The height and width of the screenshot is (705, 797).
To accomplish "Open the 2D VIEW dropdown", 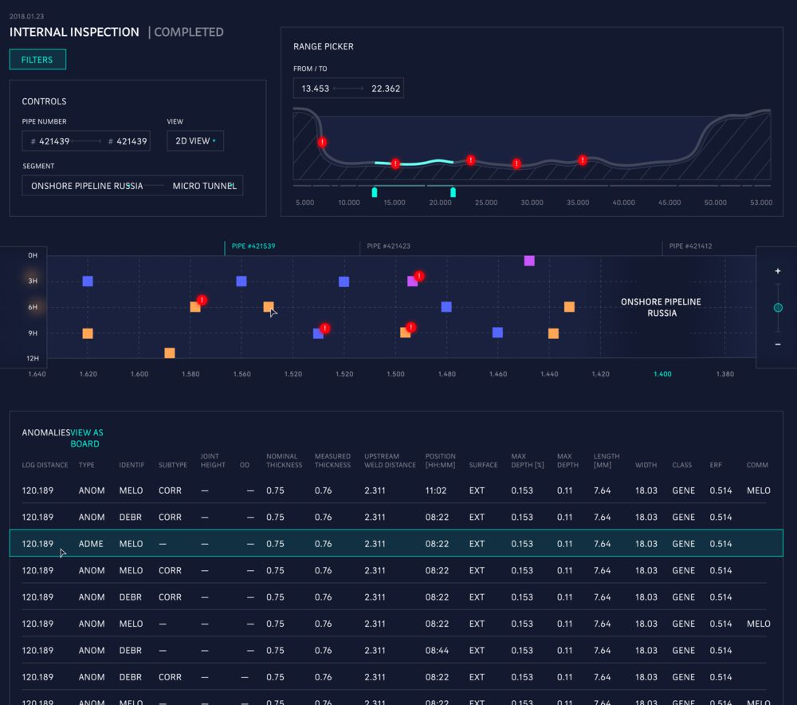I will (x=194, y=141).
